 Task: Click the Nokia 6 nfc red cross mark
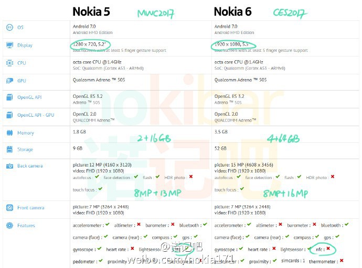click(328, 249)
